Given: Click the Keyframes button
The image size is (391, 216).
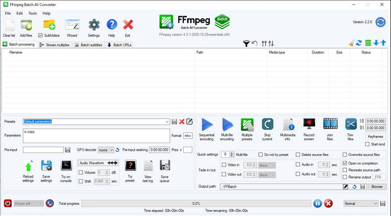Looking at the screenshot, I should (x=375, y=136).
